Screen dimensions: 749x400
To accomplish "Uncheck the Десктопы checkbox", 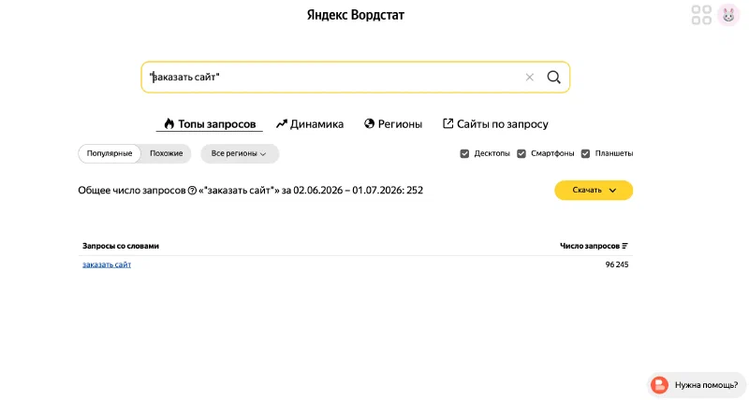I will pos(464,153).
